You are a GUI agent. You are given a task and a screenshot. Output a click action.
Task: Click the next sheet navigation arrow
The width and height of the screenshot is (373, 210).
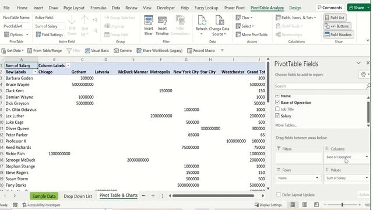pos(15,196)
